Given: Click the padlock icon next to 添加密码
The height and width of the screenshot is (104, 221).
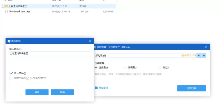Looking at the screenshot, I should click(96, 88).
